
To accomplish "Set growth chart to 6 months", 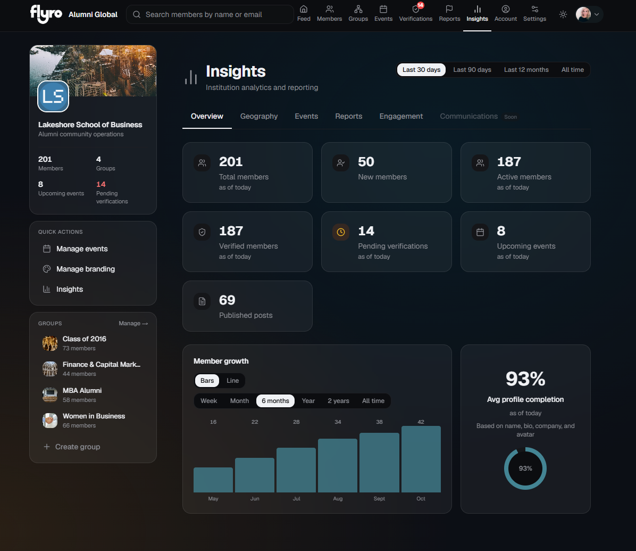I will click(275, 401).
